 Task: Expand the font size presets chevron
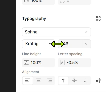86,44
